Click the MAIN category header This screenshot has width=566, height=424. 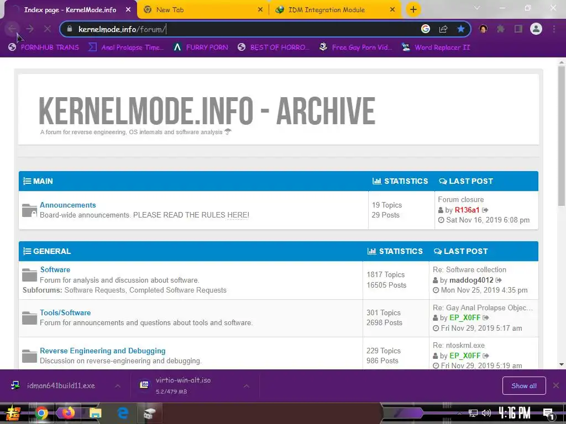click(43, 181)
